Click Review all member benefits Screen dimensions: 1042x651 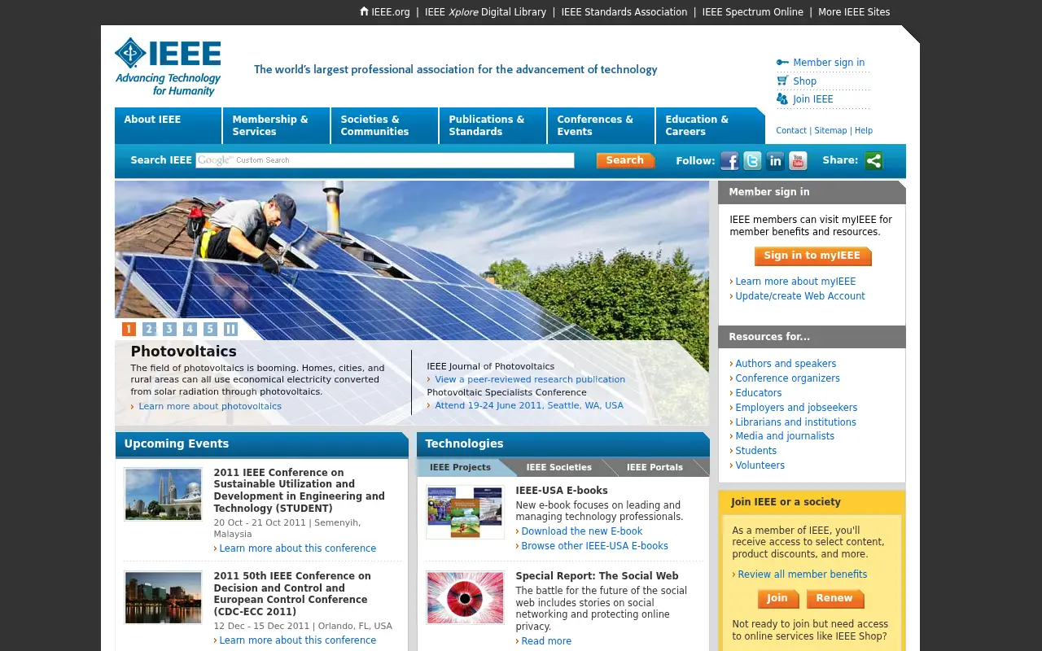click(x=803, y=575)
